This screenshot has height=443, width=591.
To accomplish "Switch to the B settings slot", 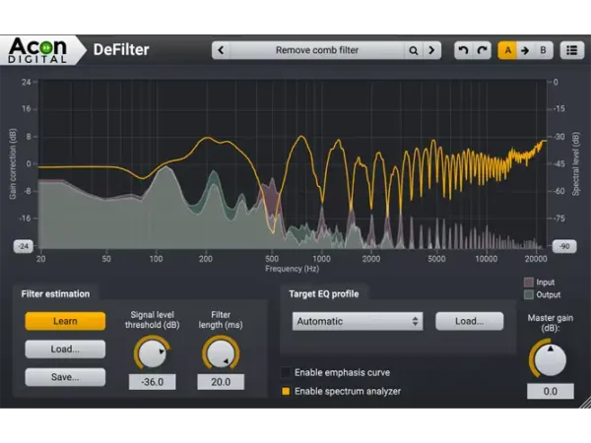I will click(x=543, y=50).
